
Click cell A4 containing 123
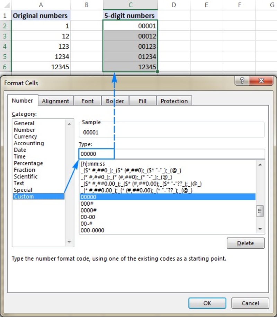[41, 46]
